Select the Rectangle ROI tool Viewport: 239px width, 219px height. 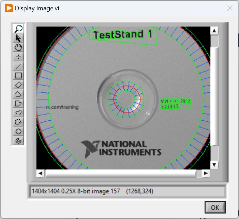(18, 76)
